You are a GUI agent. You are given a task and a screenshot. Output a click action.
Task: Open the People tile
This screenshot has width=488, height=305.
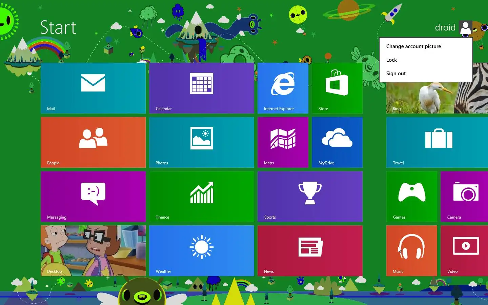coord(93,142)
